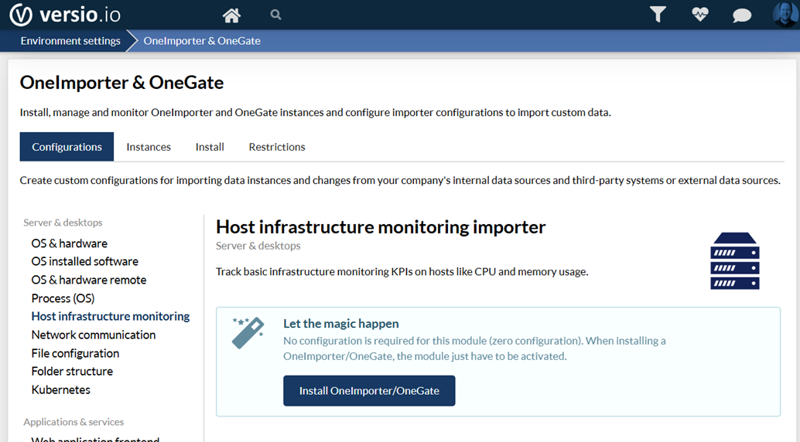Select OS & hardware remote importer
The height and width of the screenshot is (442, 800).
pyautogui.click(x=89, y=280)
